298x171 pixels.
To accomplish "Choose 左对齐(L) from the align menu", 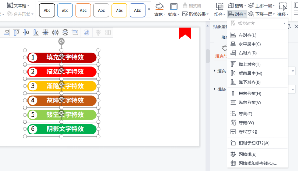I will coord(257,35).
